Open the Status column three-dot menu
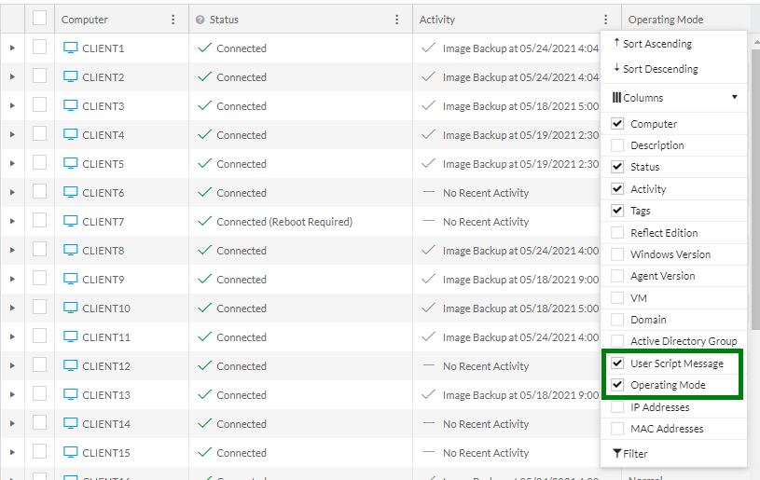 pos(397,20)
